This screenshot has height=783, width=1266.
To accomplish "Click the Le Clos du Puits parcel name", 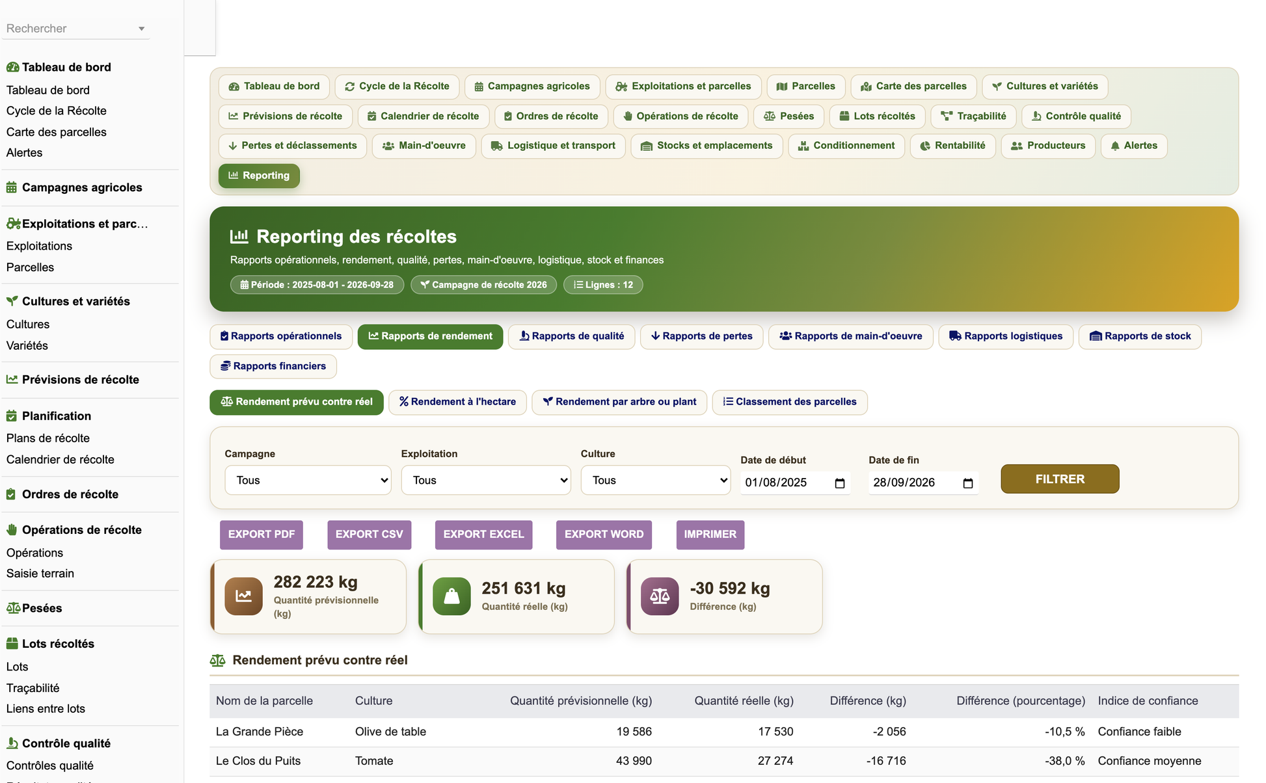I will click(258, 761).
